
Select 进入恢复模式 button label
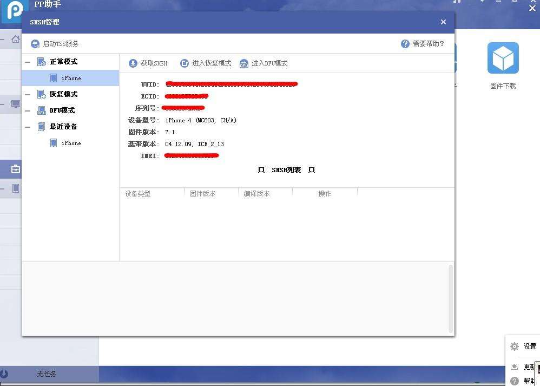pos(212,63)
